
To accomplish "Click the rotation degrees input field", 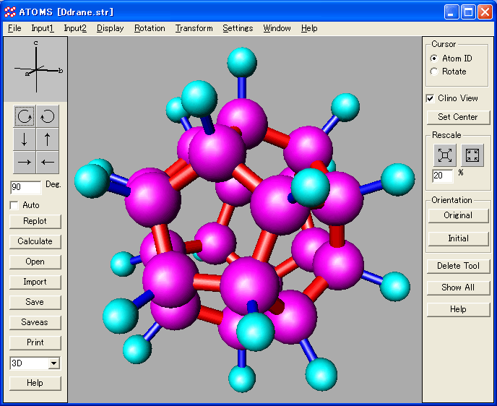I will tap(25, 187).
